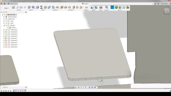Click the Display Settings monitor icon
This screenshot has width=171, height=96.
pos(90,87)
